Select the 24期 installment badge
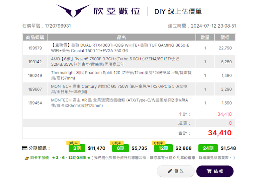Image resolution: width=259 pixels, height=189 pixels. click(208, 148)
